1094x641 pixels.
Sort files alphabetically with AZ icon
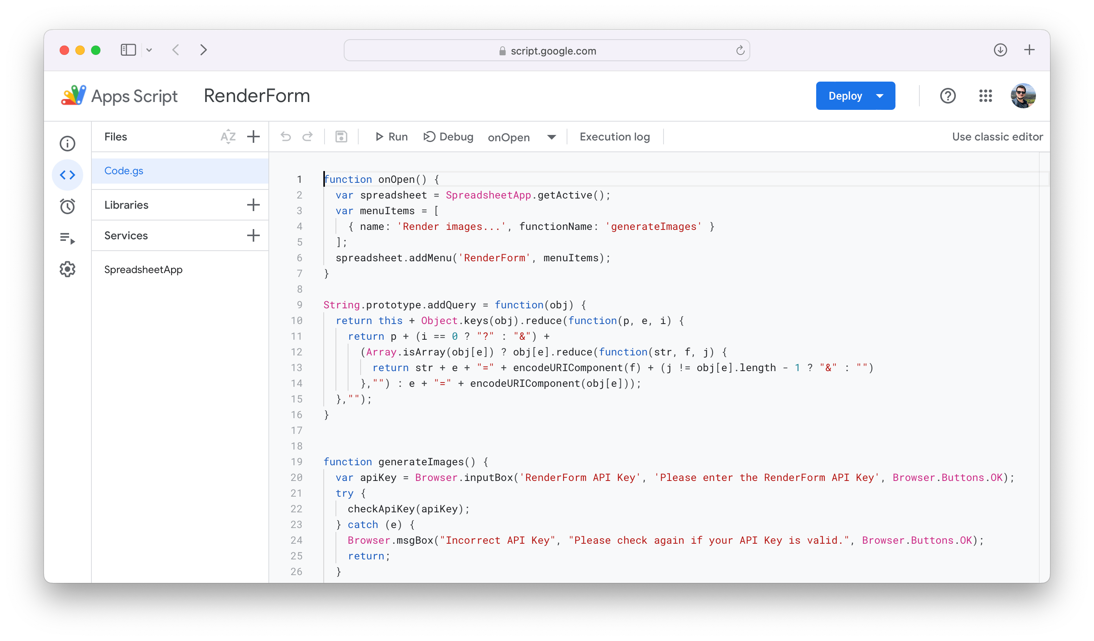[x=228, y=137]
